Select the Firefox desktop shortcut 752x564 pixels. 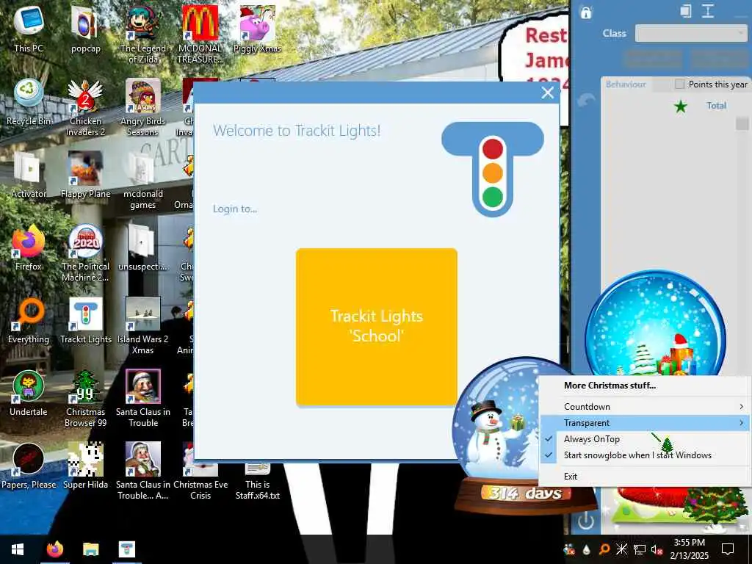[x=29, y=247]
